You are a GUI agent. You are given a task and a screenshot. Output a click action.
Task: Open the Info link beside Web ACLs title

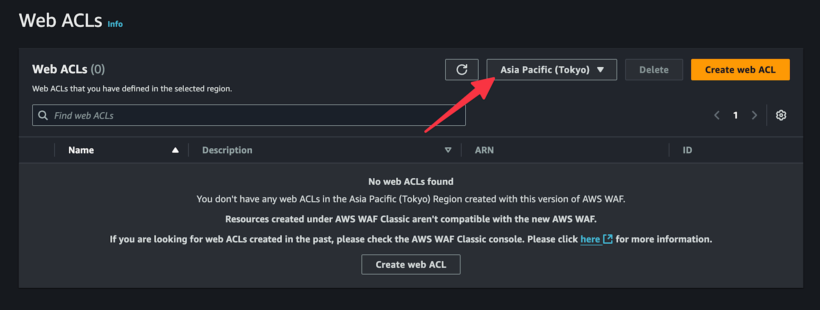(x=115, y=24)
